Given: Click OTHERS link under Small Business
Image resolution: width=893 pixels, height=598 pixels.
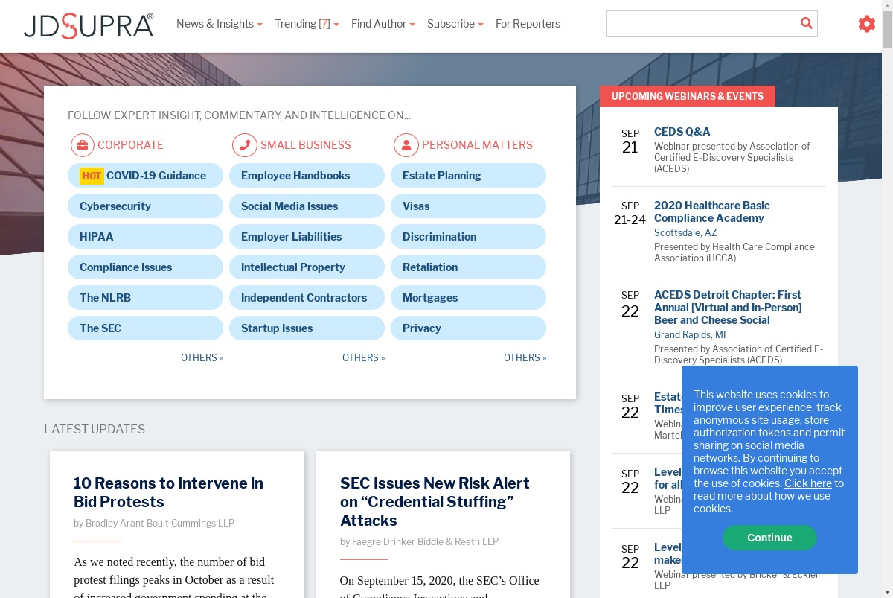Looking at the screenshot, I should point(363,358).
